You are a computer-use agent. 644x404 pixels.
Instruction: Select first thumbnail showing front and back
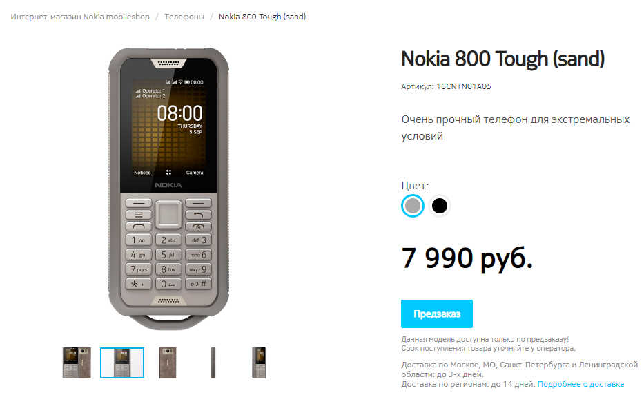click(77, 363)
